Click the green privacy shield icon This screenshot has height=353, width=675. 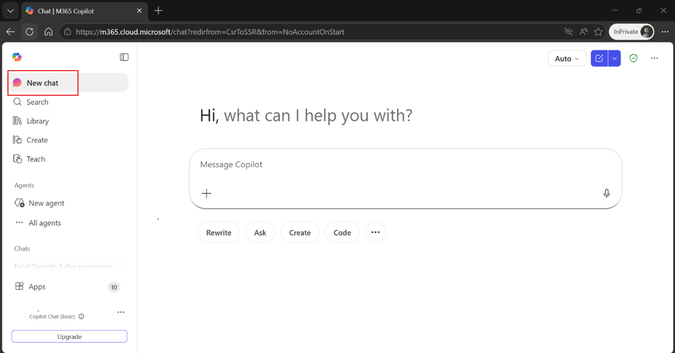[633, 58]
